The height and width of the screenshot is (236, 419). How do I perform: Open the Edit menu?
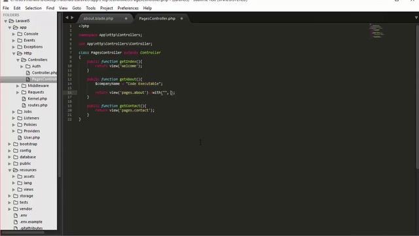[x=17, y=8]
